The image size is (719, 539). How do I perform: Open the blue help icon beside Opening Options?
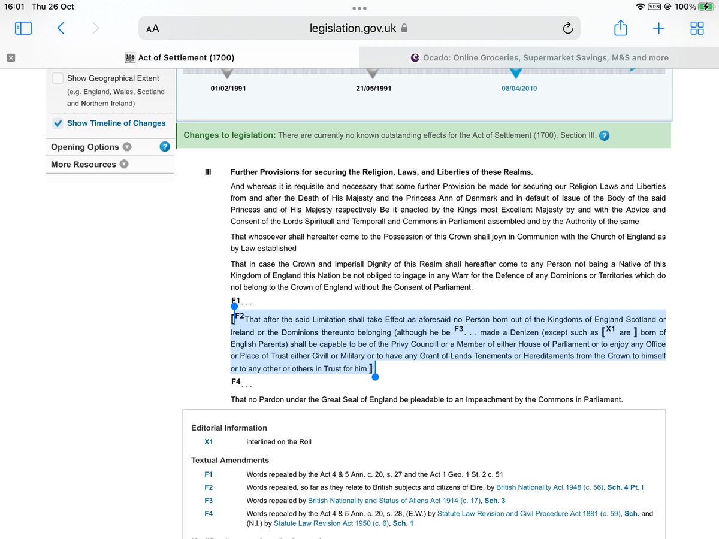click(x=165, y=147)
